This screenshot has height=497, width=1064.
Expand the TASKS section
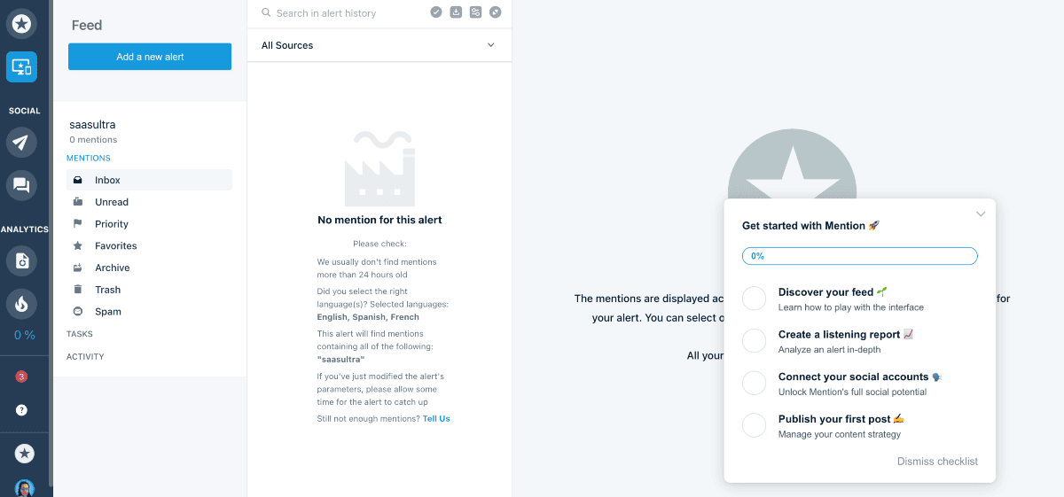[80, 334]
